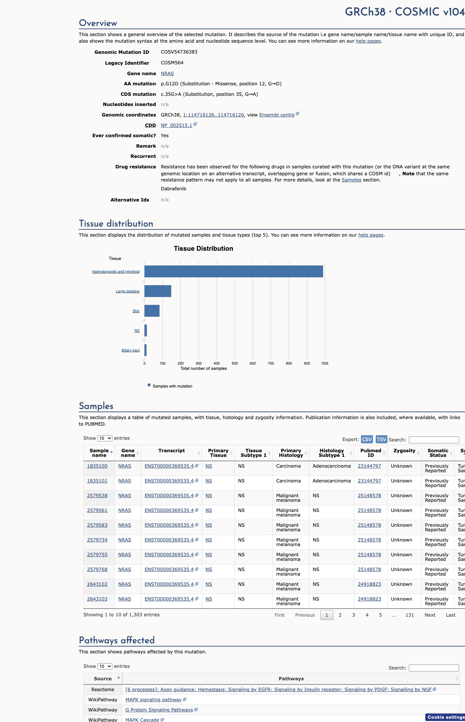This screenshot has height=722, width=465.
Task: Click external link icon after Reactome processes link
Action: 434,689
